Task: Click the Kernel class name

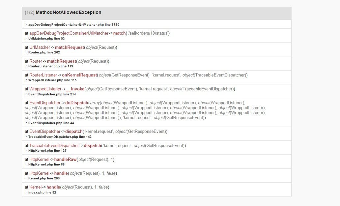Action: [35, 187]
